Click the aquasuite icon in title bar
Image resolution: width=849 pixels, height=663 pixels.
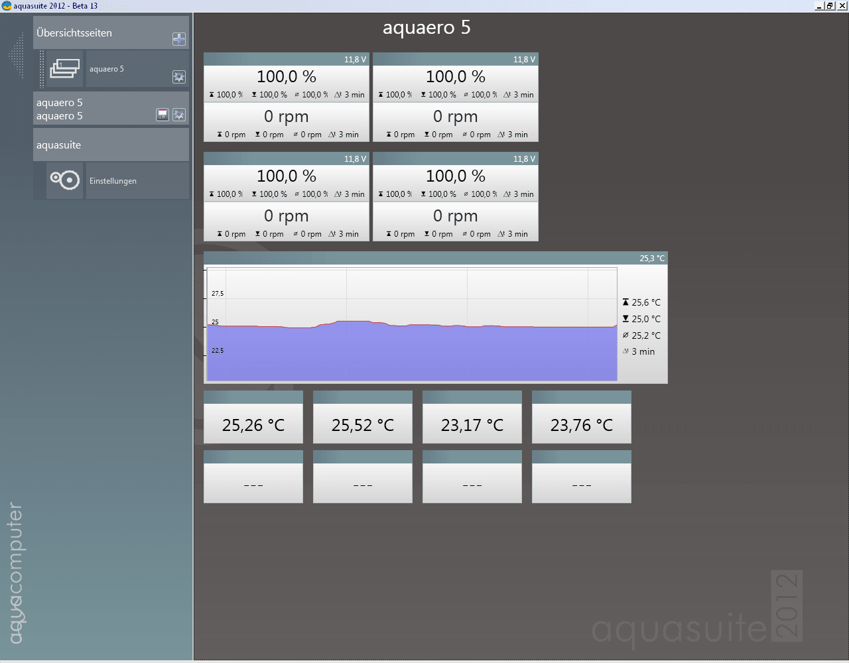point(7,6)
